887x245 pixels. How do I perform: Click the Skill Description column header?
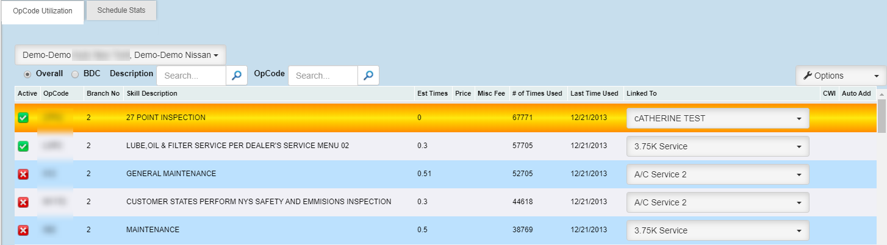pos(151,93)
